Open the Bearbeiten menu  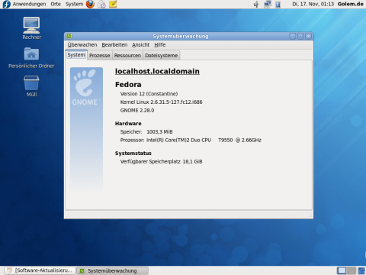114,45
